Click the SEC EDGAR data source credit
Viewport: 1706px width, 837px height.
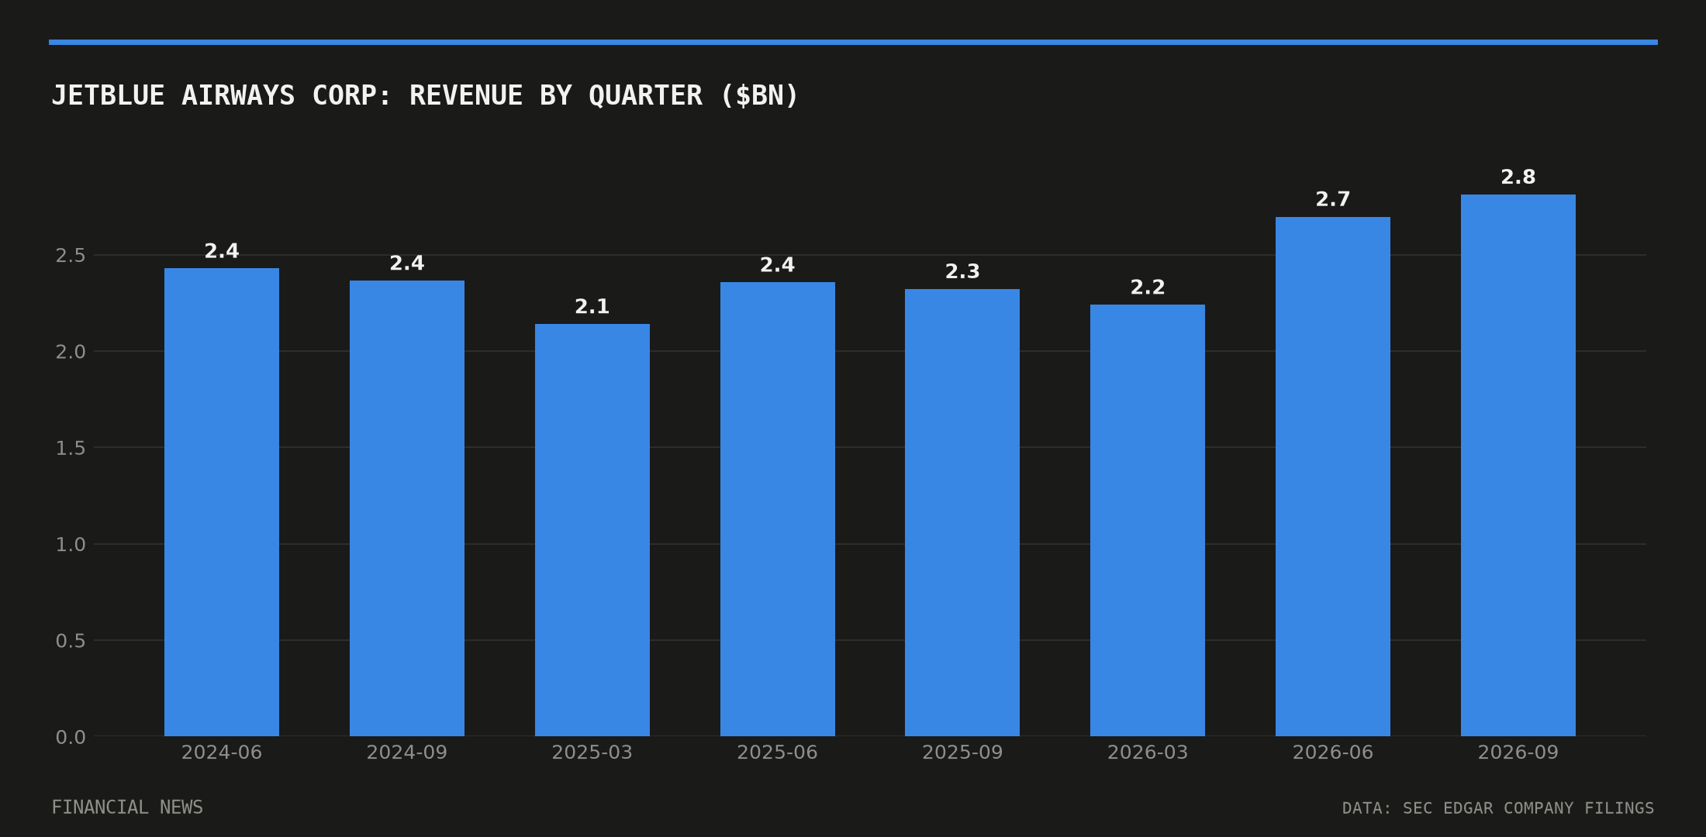(x=1498, y=808)
